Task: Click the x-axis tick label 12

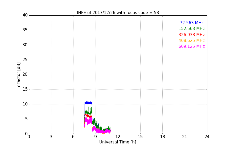Action: 118,137
